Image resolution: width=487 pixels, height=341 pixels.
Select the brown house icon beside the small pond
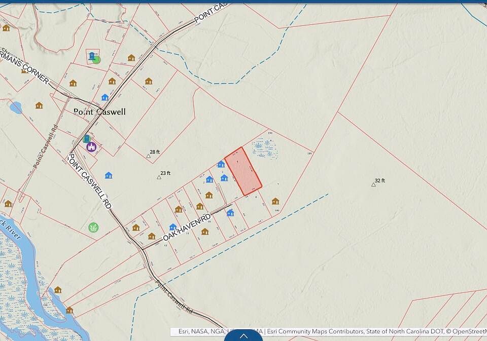[x=39, y=105]
